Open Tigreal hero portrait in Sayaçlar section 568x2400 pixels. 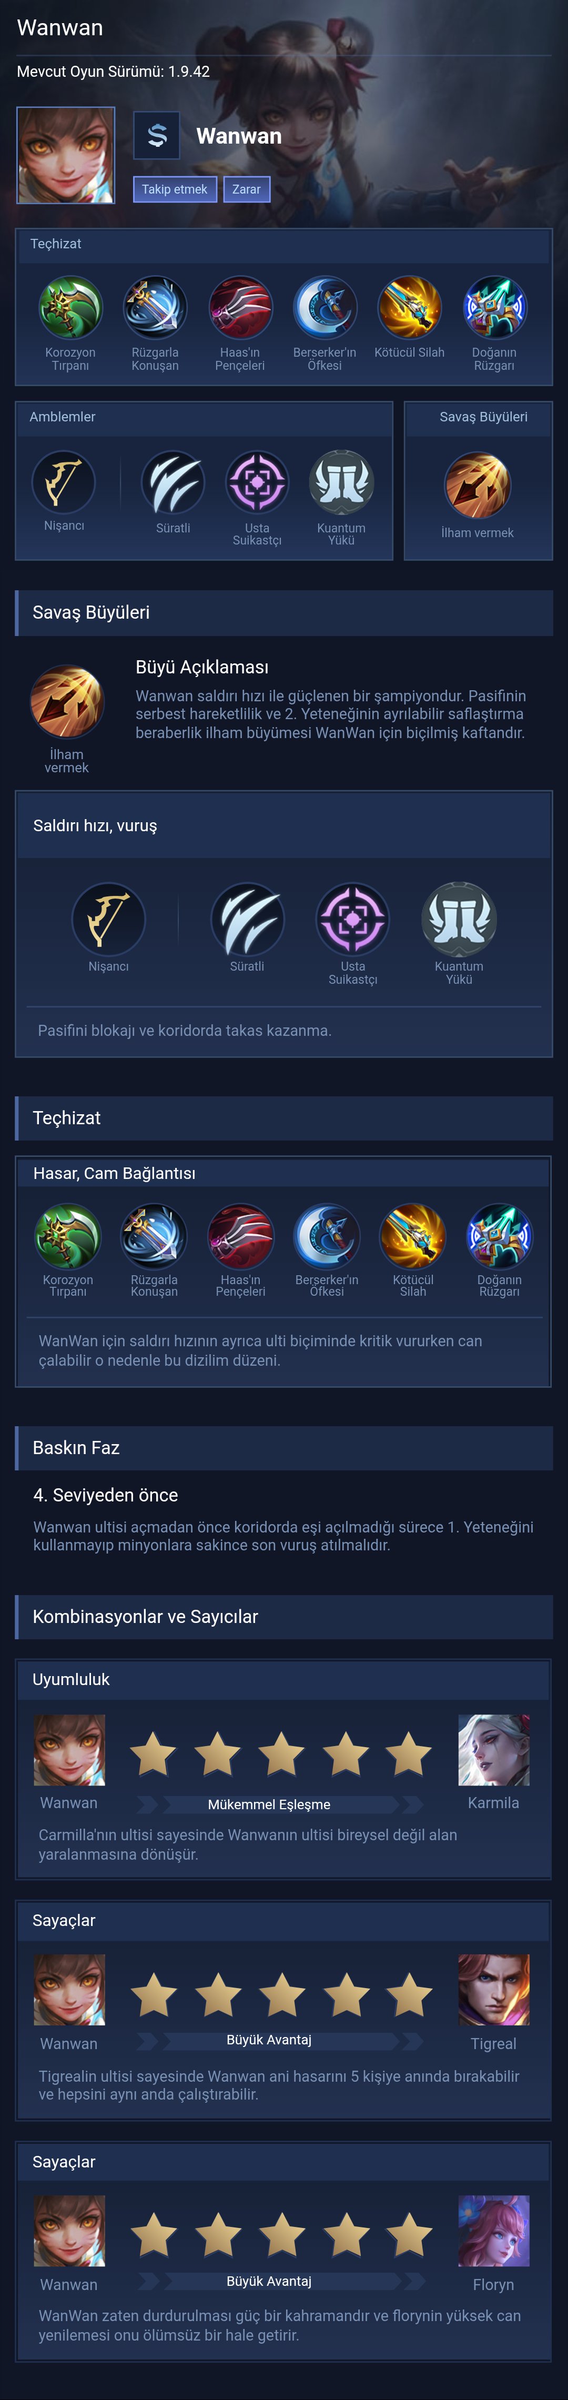coord(494,1990)
